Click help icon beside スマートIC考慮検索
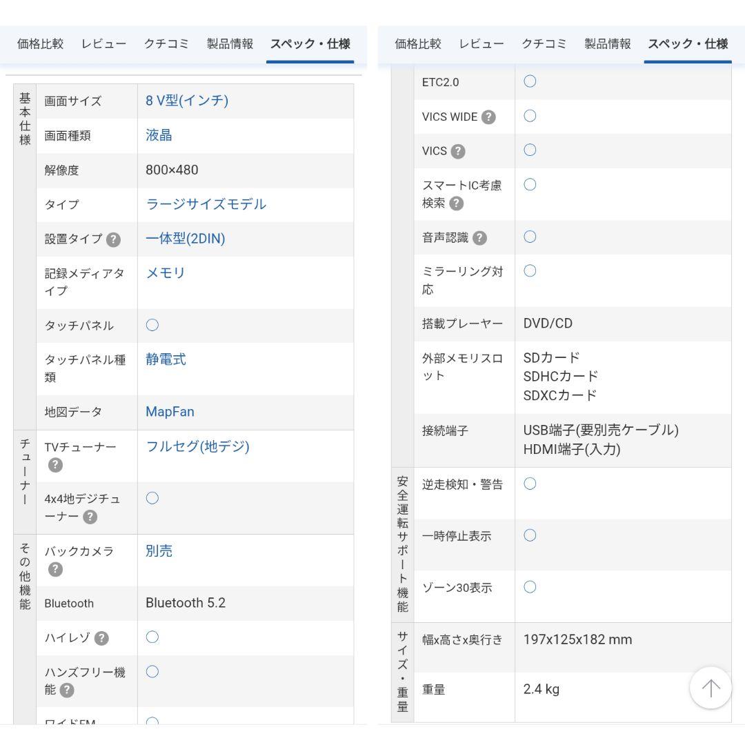The height and width of the screenshot is (745, 745). [457, 203]
